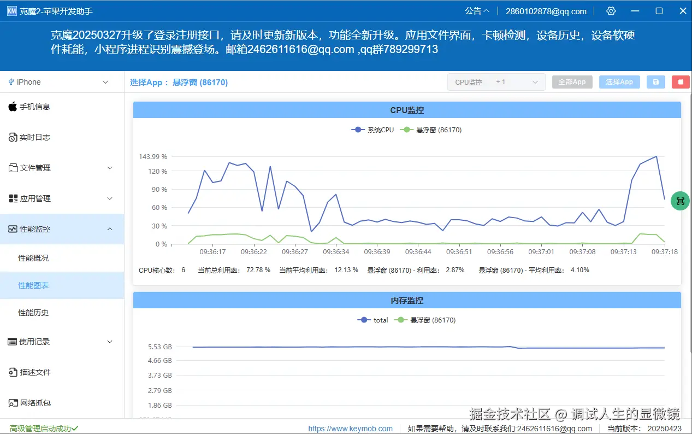Screen dimensions: 692x434
Task: Click the file management folder icon
Action: tap(13, 168)
